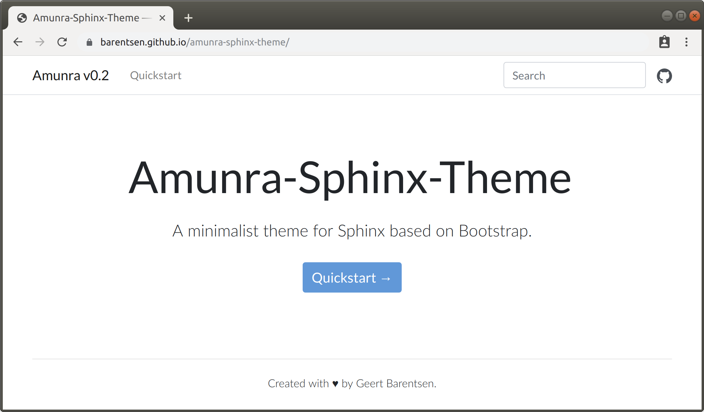Open the browser profile icon
Screen dimensions: 704x412
click(664, 42)
